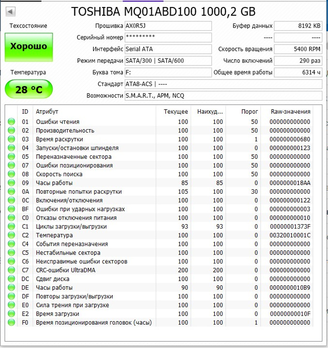Viewport: 328px width, 348px height.
Task: Click status icon for Сдвиг диска
Action: [11, 279]
